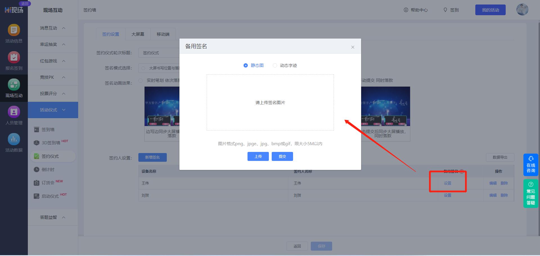The image size is (540, 256).
Task: Switch to 动态字迹 mode
Action: (275, 65)
